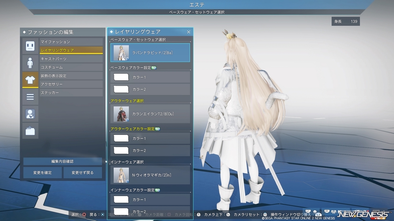
Task: Click ファッションの編集 panel title
Action: point(51,32)
